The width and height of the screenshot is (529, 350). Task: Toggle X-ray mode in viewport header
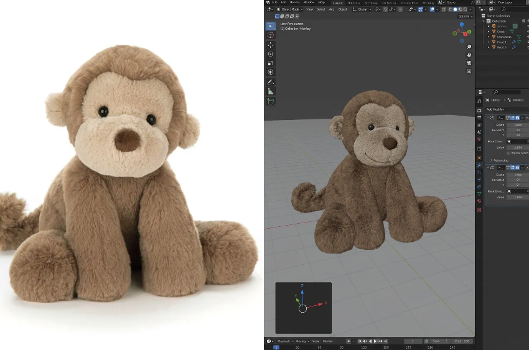click(x=444, y=9)
